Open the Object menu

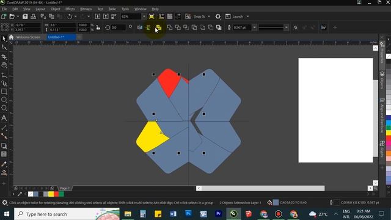(56, 9)
